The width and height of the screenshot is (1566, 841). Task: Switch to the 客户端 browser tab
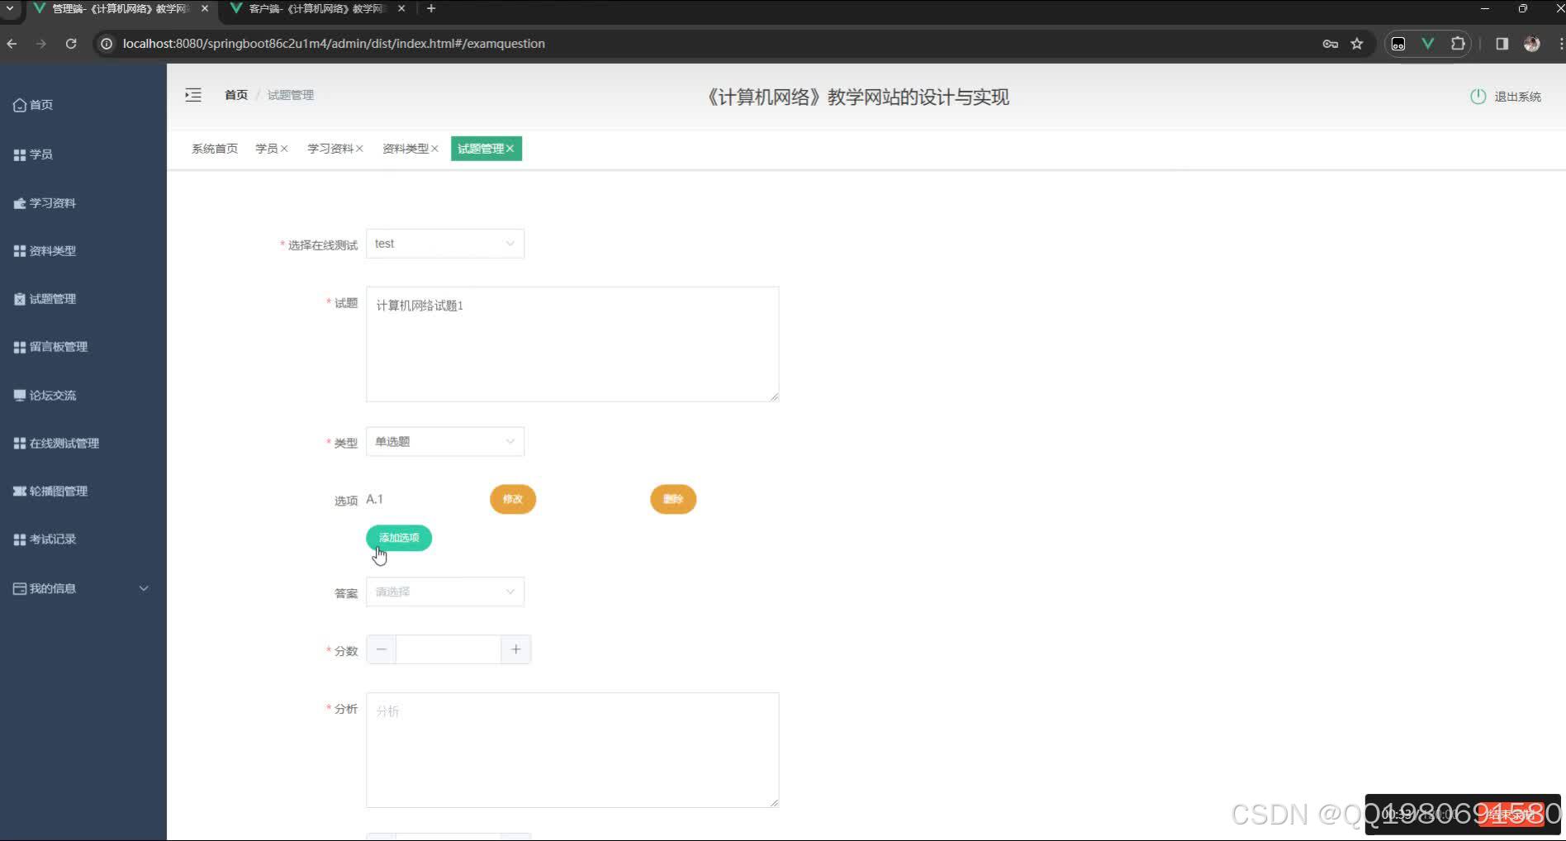[x=318, y=9]
